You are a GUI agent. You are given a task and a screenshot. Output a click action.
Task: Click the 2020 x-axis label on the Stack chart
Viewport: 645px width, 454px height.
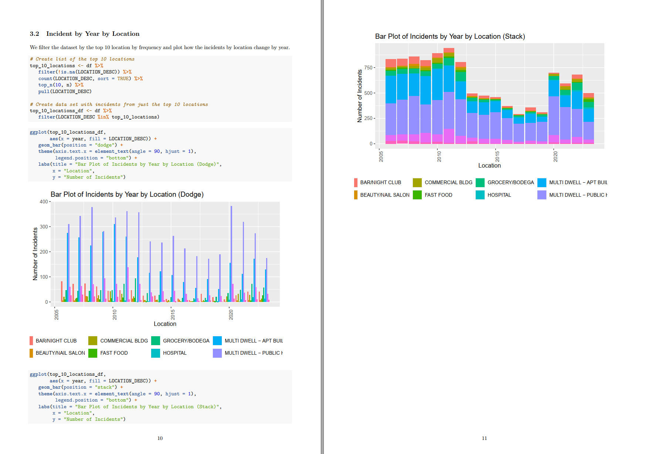[x=555, y=156]
